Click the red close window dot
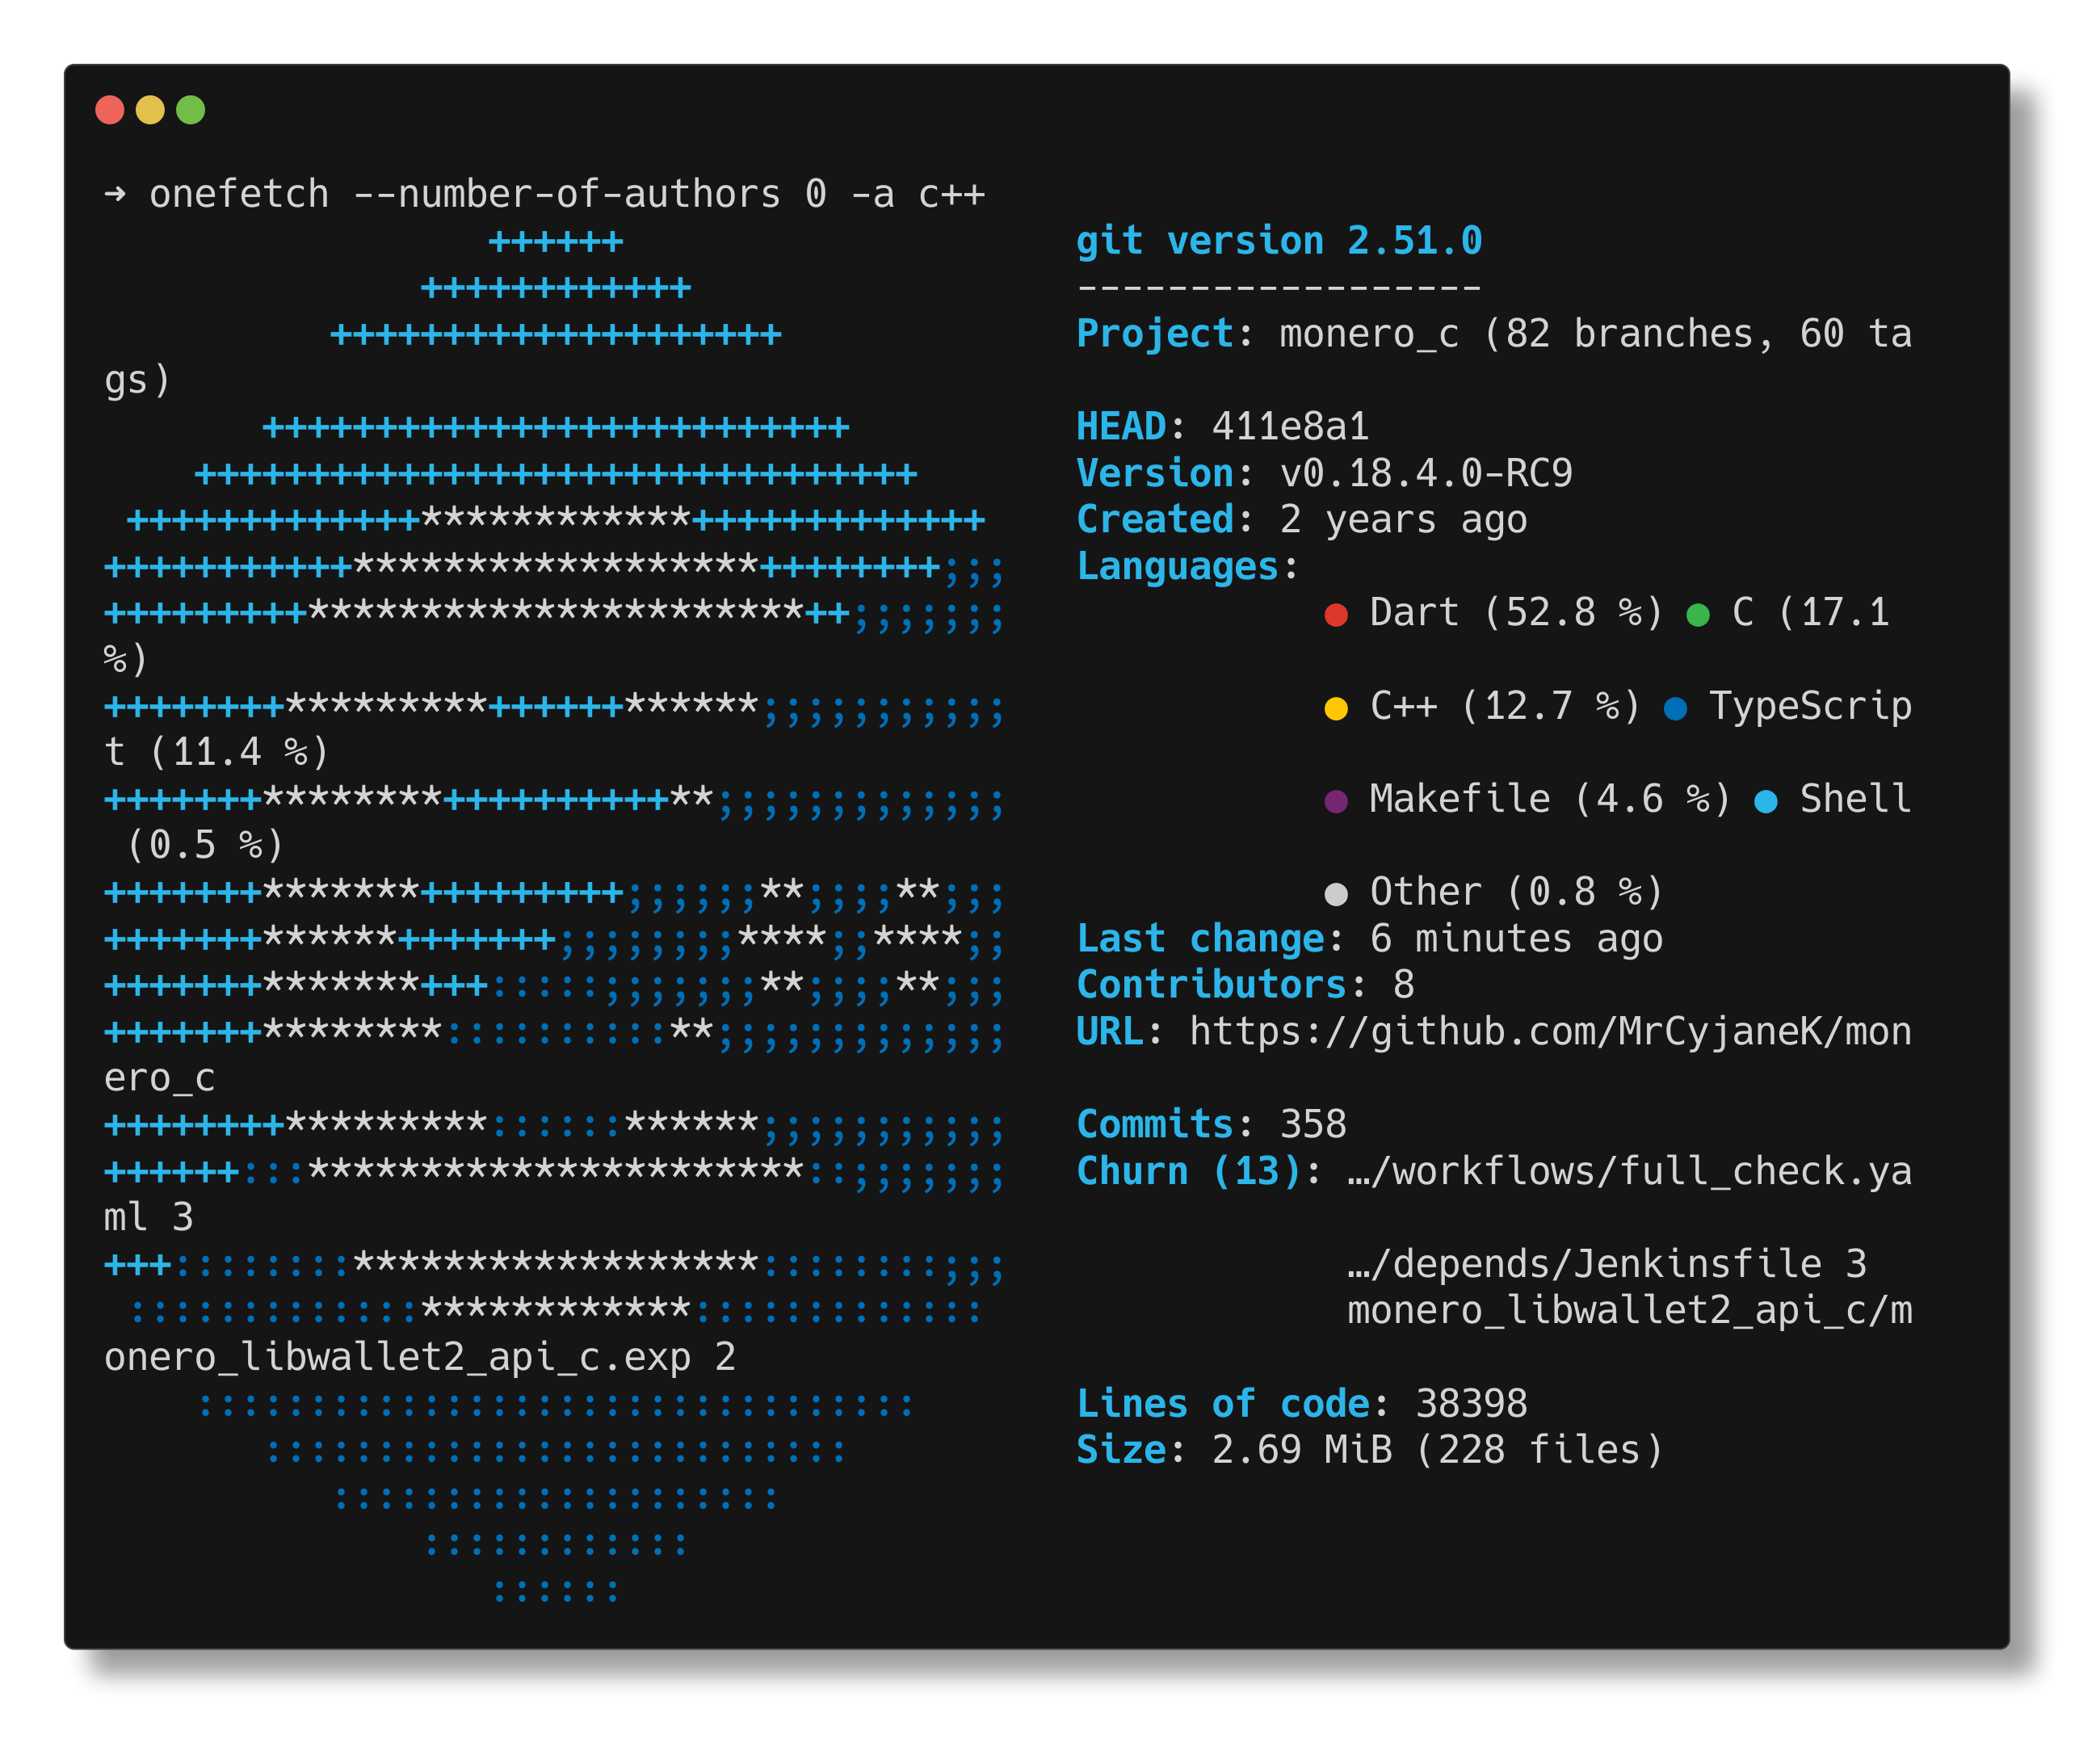This screenshot has width=2100, height=1739. pyautogui.click(x=110, y=110)
